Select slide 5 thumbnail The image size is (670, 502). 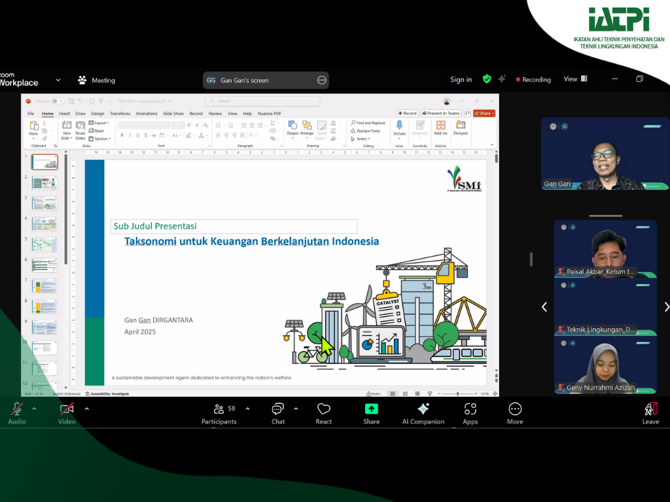tap(44, 244)
